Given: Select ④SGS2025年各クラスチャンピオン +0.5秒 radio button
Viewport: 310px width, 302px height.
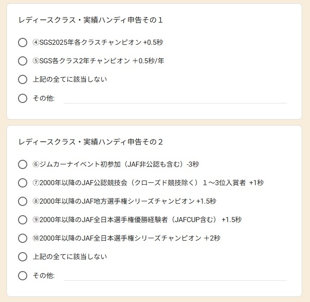Looking at the screenshot, I should (23, 42).
